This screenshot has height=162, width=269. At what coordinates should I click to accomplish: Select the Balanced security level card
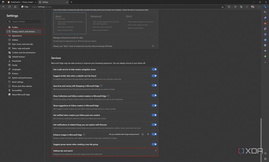point(105,23)
